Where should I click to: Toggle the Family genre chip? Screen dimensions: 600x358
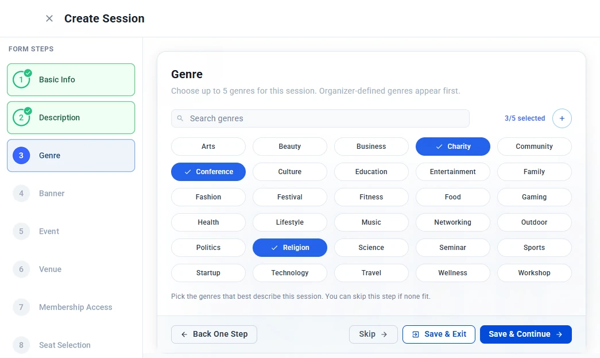click(x=534, y=172)
